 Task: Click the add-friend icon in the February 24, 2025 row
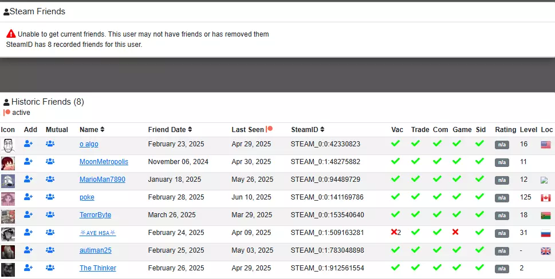(x=28, y=232)
